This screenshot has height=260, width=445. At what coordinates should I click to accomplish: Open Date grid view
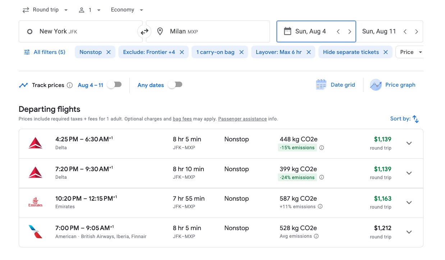click(x=335, y=85)
